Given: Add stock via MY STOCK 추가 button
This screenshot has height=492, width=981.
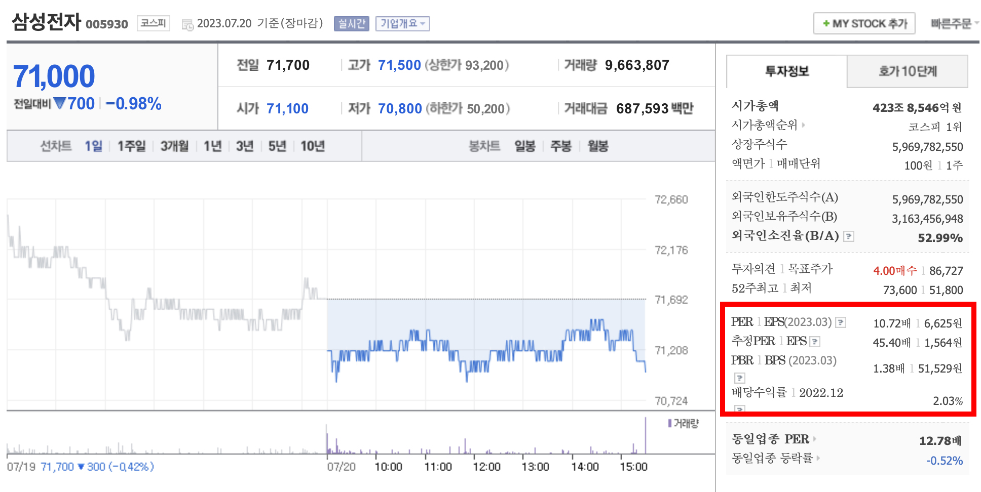Looking at the screenshot, I should 864,24.
